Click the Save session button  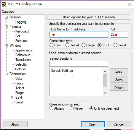pos(119,80)
